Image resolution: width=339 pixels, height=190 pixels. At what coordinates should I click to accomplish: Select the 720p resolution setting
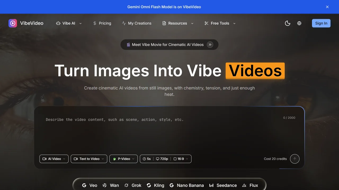coord(162,159)
